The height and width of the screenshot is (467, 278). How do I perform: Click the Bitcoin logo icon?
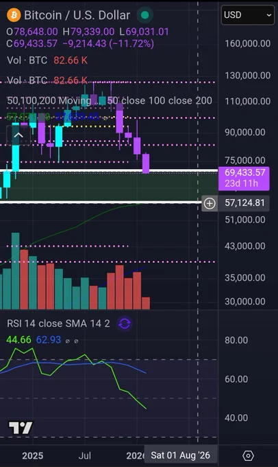(x=14, y=15)
